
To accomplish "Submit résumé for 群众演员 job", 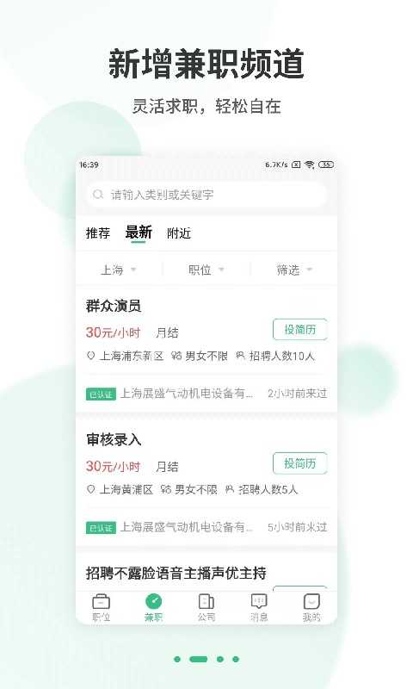I will (299, 330).
